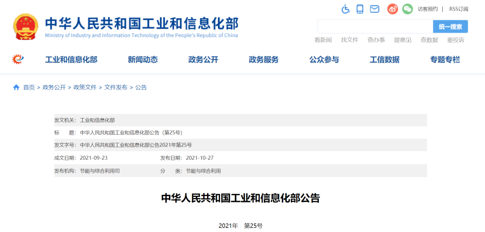Click the 成文日期 value 2021-09-23
Viewport: 485px width, 232px height.
(94, 158)
